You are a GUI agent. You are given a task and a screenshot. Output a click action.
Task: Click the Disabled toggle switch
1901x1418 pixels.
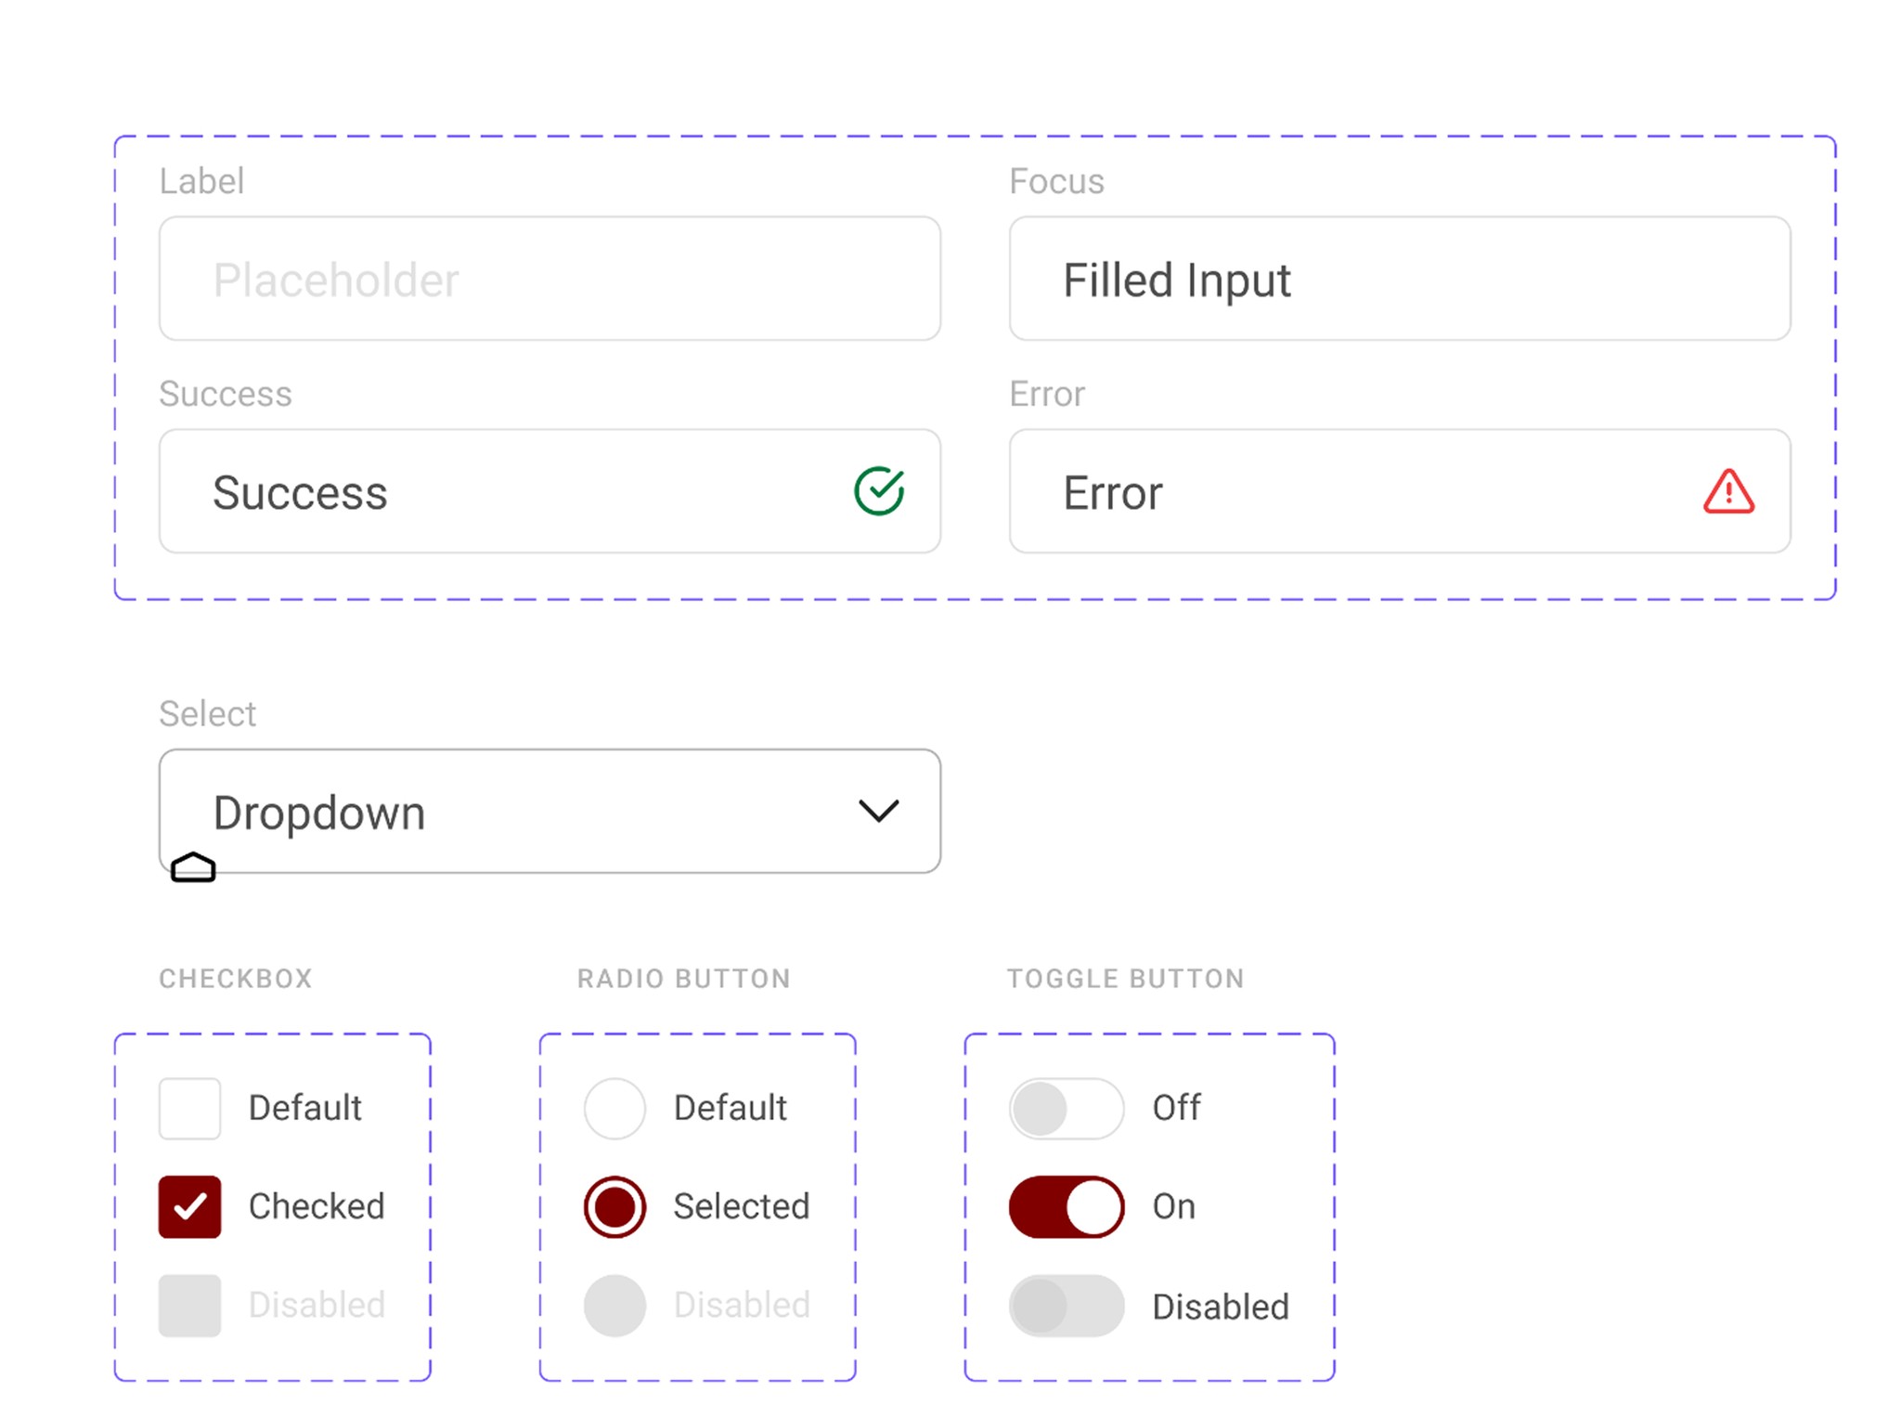click(1066, 1306)
